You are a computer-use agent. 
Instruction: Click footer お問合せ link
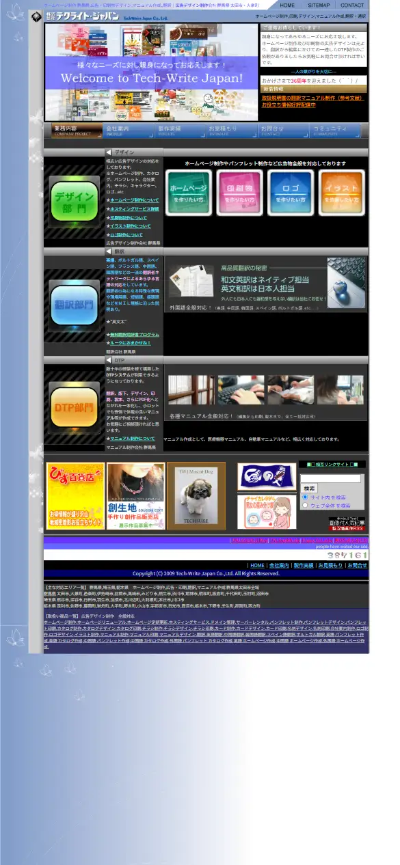[x=357, y=565]
